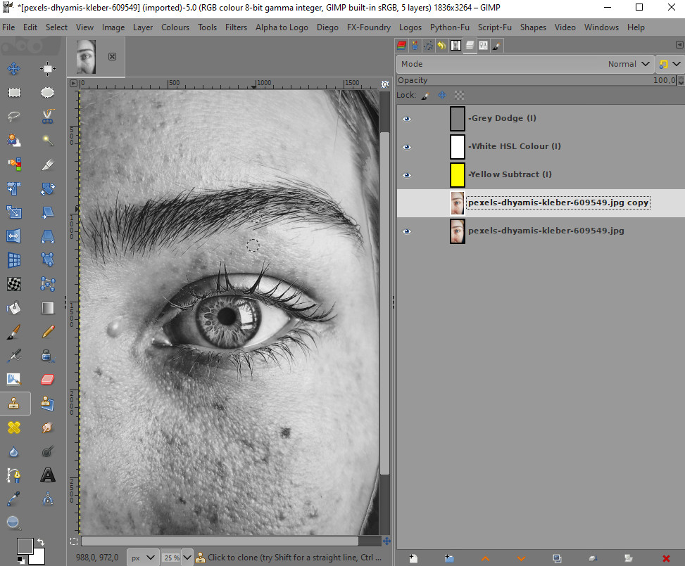Pick the Eraser tool
This screenshot has height=566, width=685.
[x=48, y=379]
